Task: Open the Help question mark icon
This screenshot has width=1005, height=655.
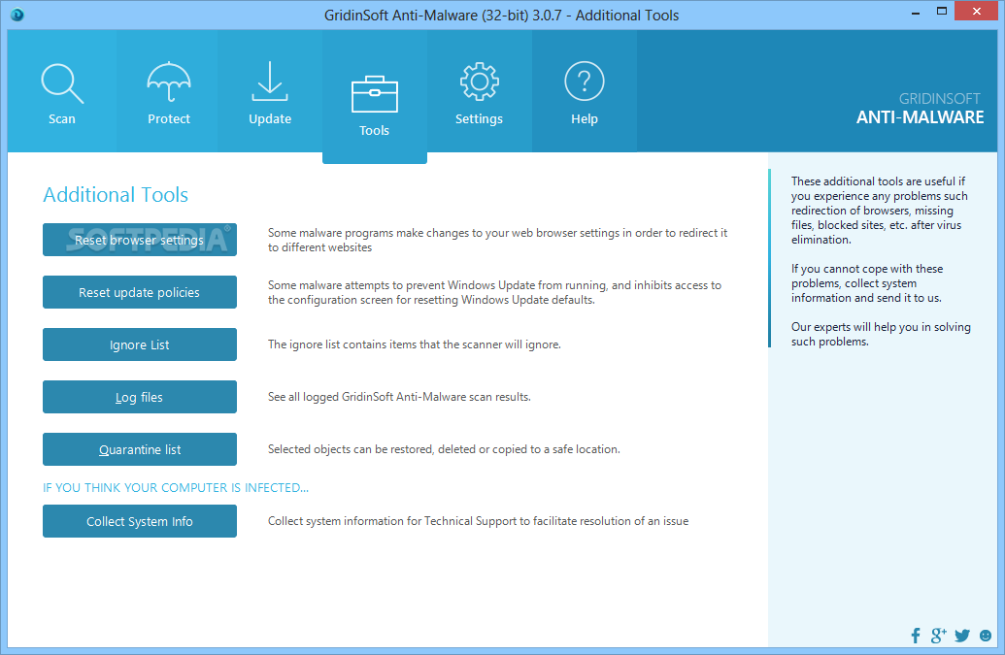Action: pos(584,82)
